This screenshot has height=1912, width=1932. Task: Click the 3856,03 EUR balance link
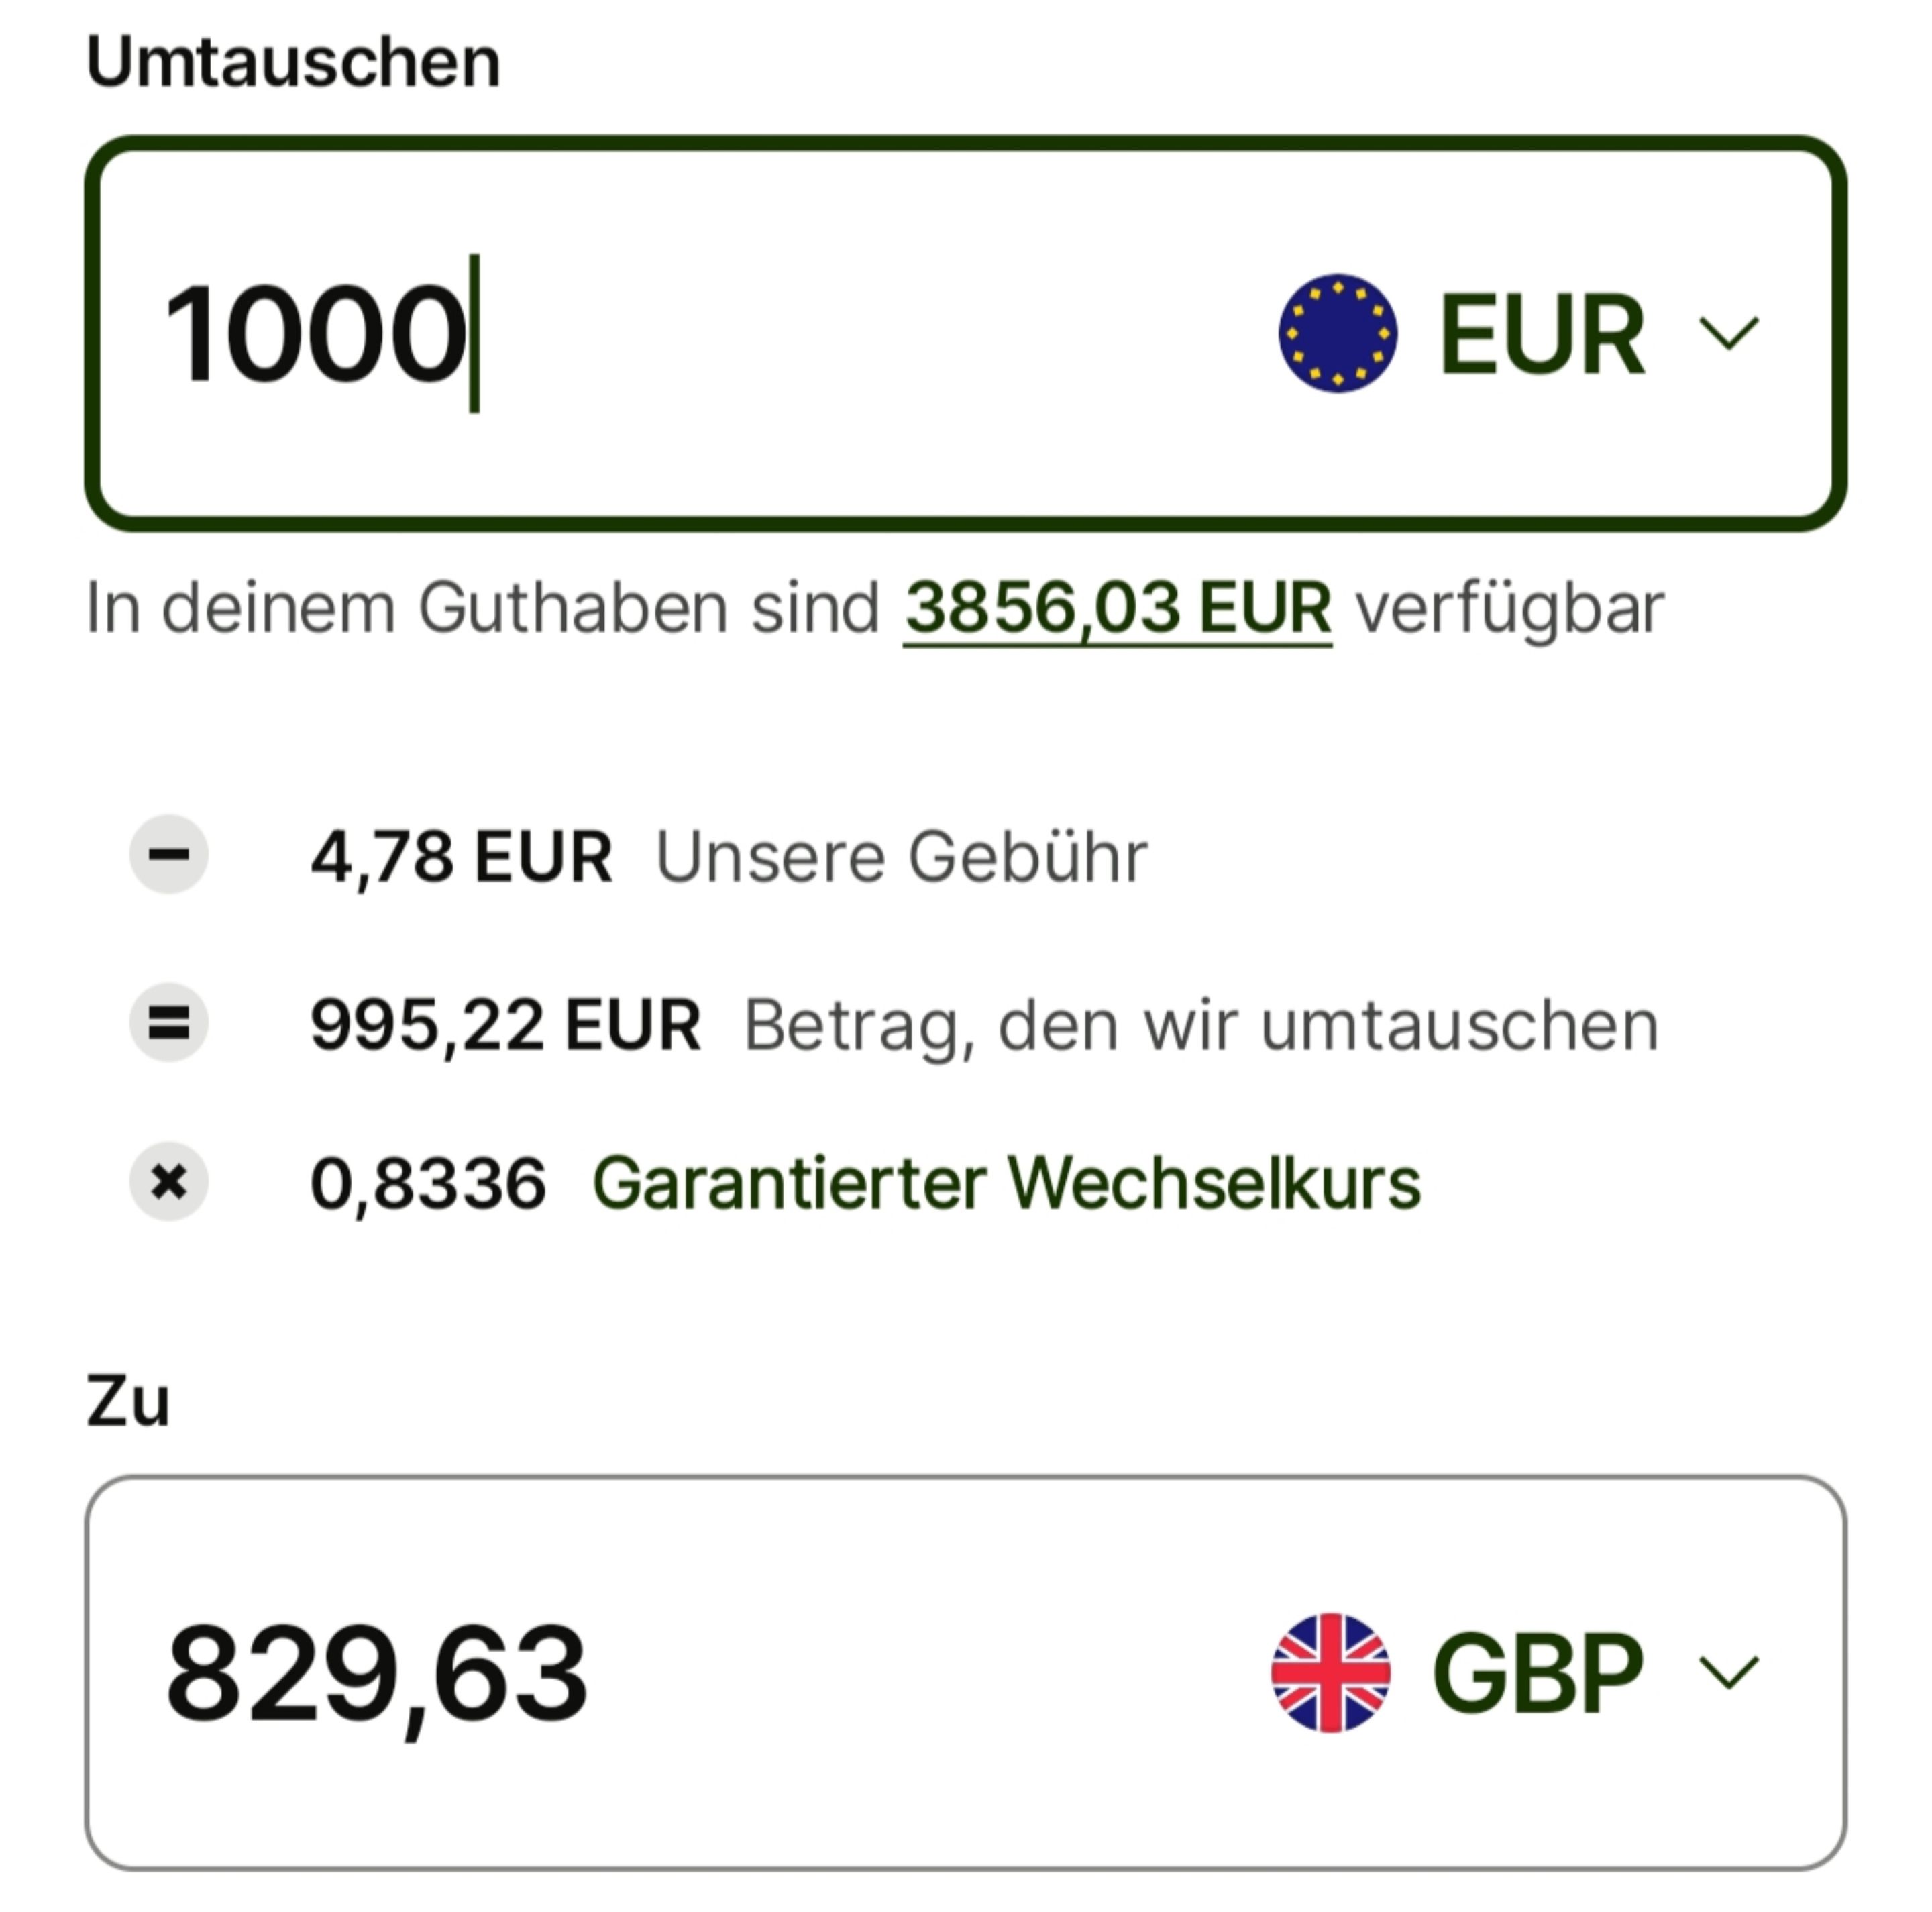1117,607
